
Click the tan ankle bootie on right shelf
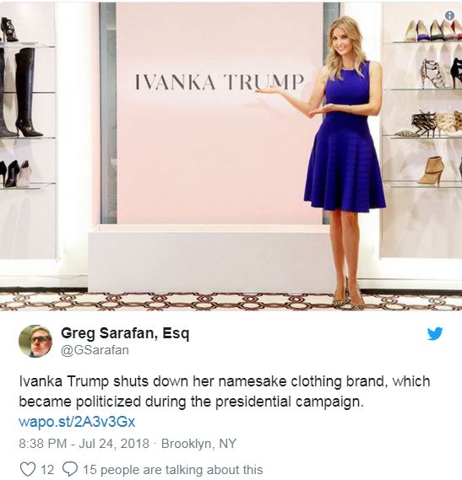point(431,170)
